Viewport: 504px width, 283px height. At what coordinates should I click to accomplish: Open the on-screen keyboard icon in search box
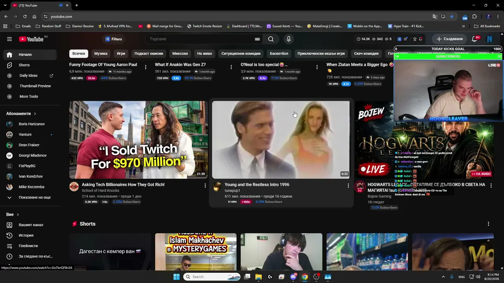(257, 39)
